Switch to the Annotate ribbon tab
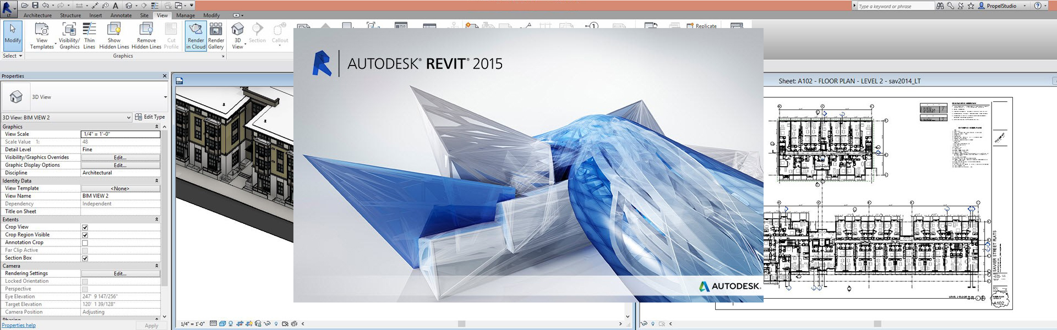Image resolution: width=1057 pixels, height=330 pixels. point(121,15)
